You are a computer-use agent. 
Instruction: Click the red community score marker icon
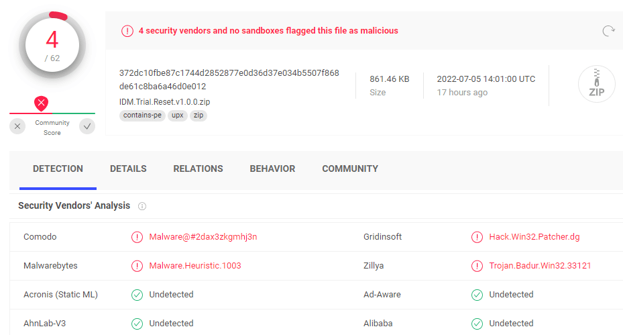click(x=42, y=103)
